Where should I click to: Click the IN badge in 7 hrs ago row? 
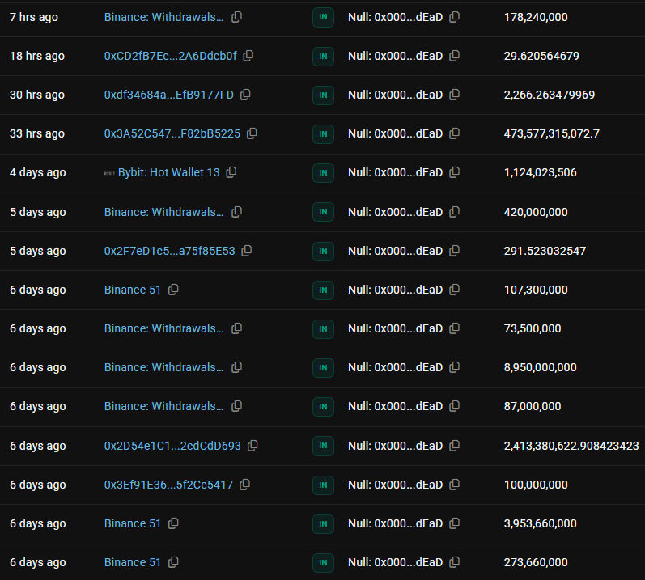tap(324, 17)
